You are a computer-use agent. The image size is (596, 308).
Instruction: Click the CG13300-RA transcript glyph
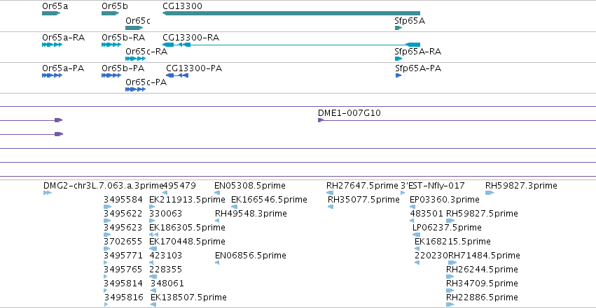[x=291, y=45]
